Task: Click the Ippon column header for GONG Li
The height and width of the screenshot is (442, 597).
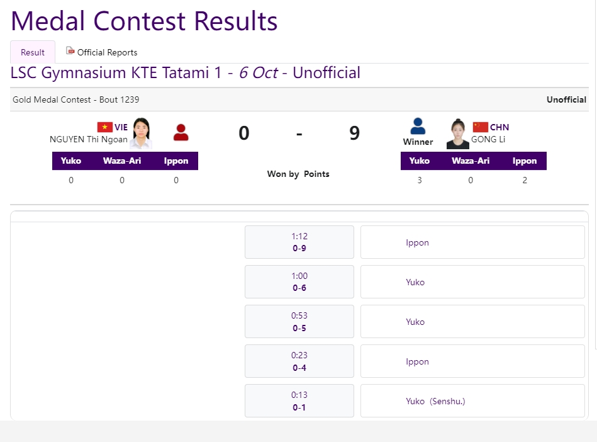Action: pos(524,161)
